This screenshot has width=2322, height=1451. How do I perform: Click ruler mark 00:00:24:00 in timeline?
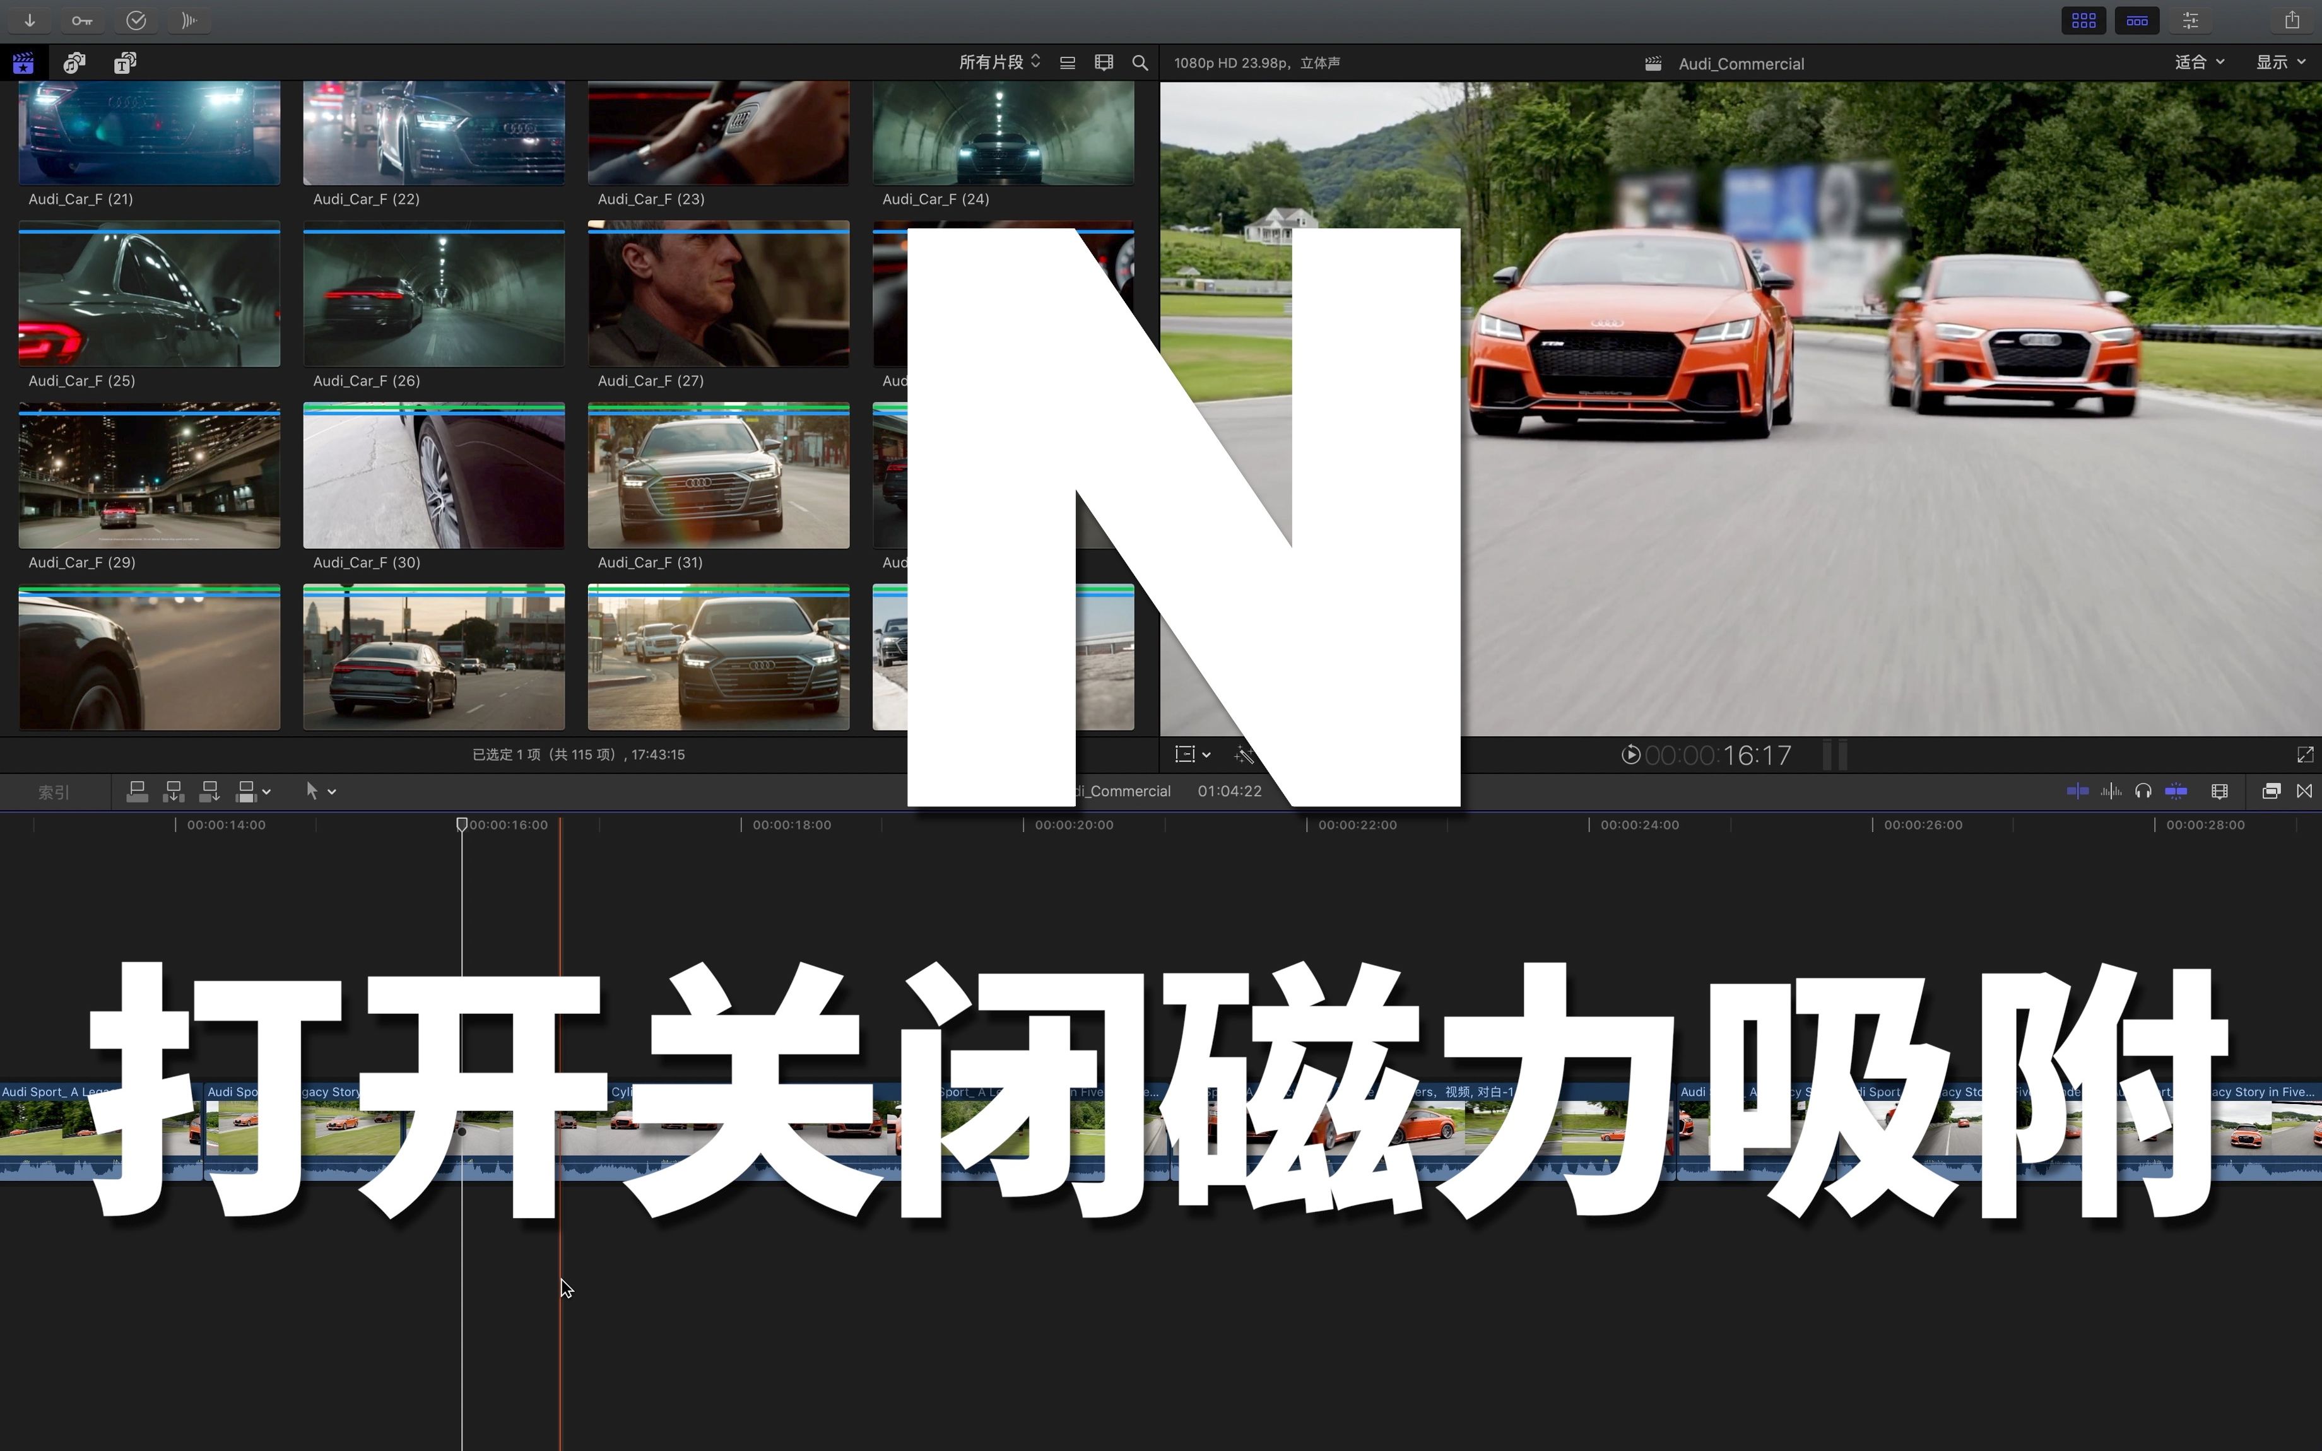click(1640, 825)
